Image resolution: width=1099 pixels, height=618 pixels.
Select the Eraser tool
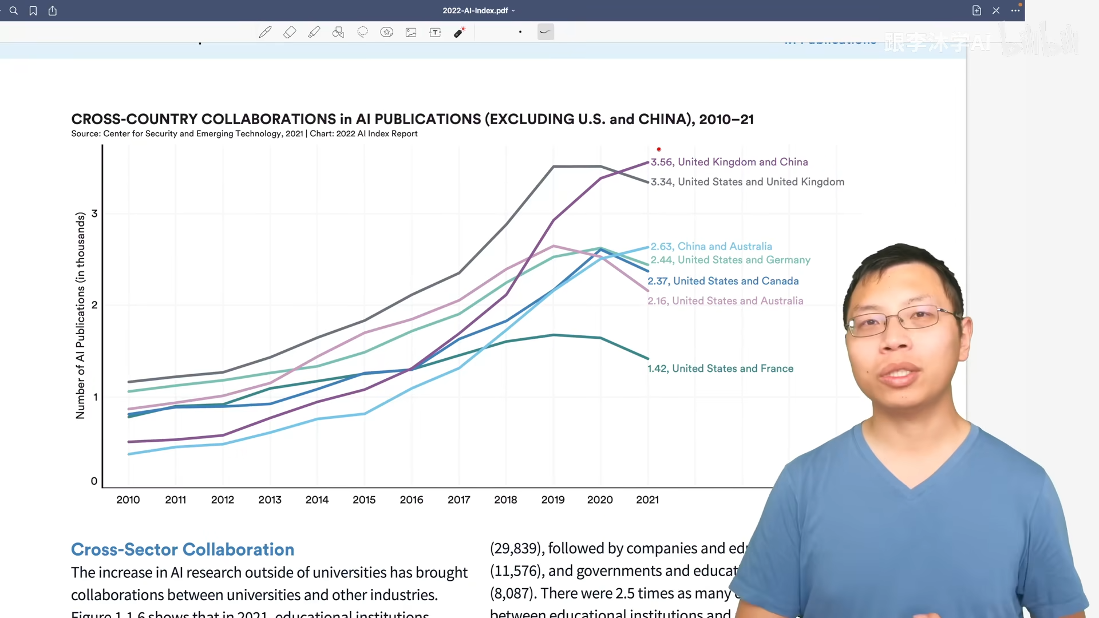pyautogui.click(x=290, y=32)
